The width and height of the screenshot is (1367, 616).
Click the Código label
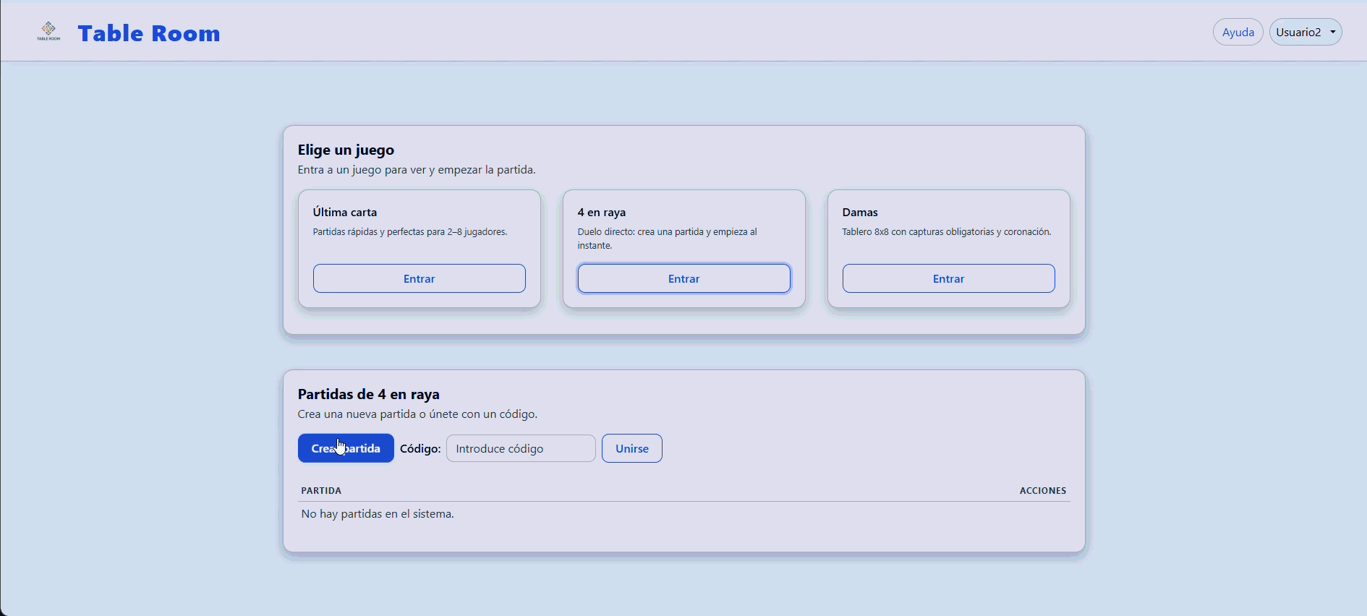coord(420,448)
